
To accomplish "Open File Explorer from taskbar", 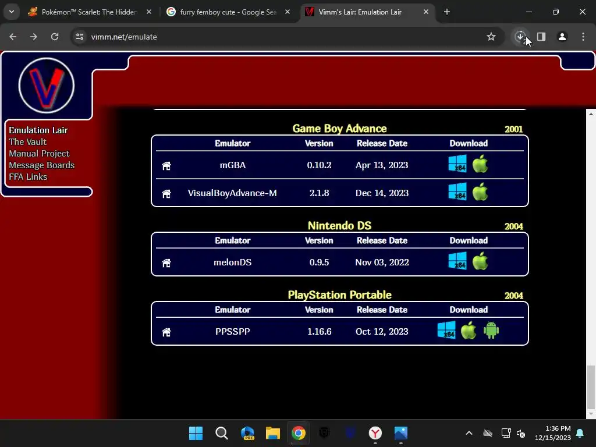I will pos(272,433).
